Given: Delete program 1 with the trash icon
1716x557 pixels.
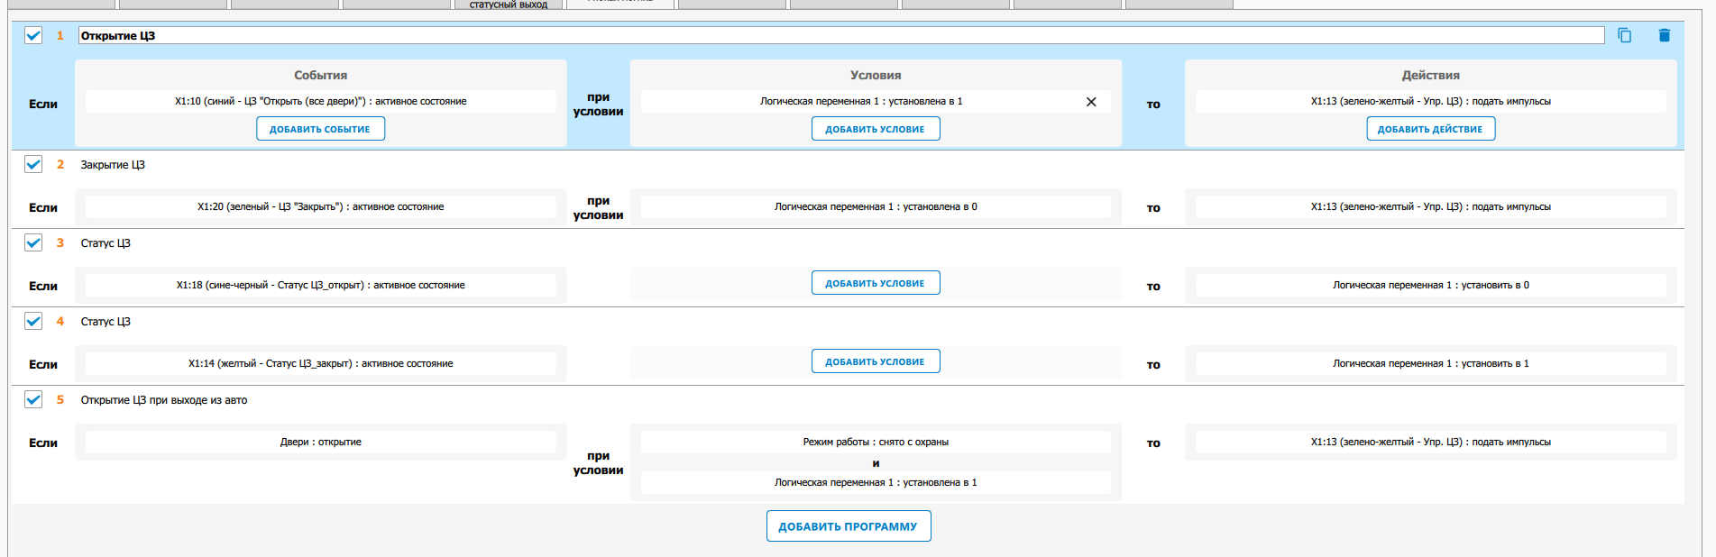Looking at the screenshot, I should [x=1664, y=35].
